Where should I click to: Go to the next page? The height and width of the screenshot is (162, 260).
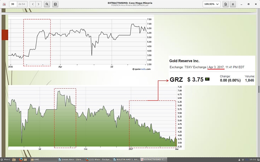tap(39, 4)
